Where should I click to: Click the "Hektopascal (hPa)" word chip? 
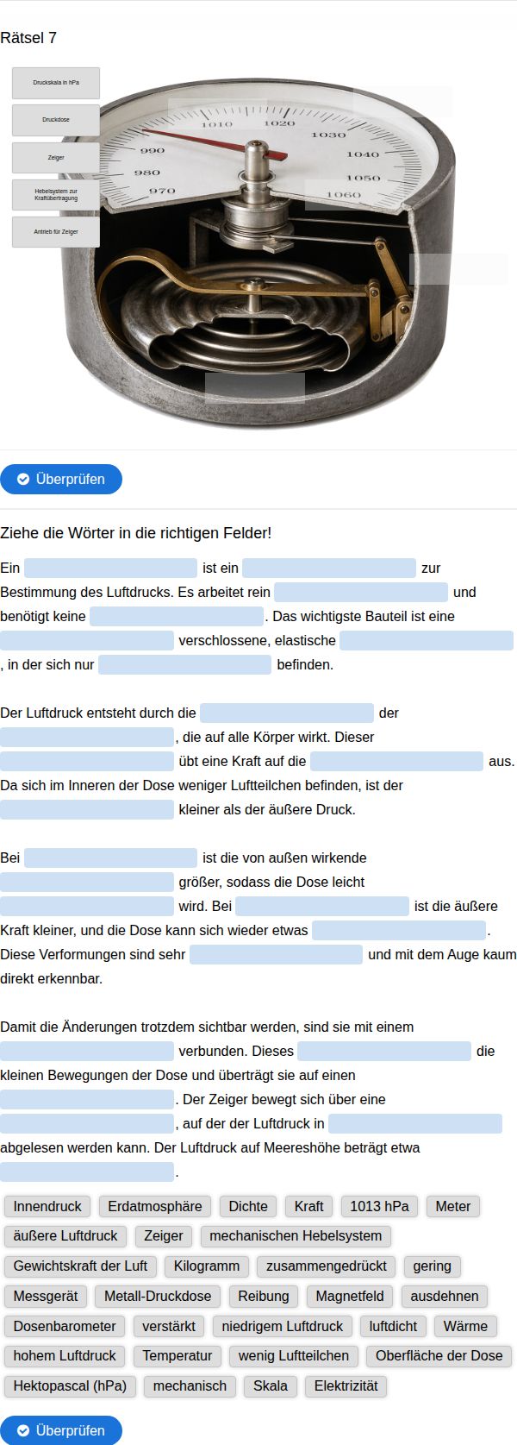(70, 1385)
